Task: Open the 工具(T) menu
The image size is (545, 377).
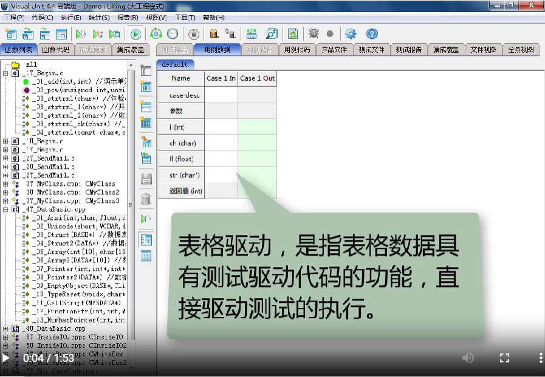Action: pos(185,18)
